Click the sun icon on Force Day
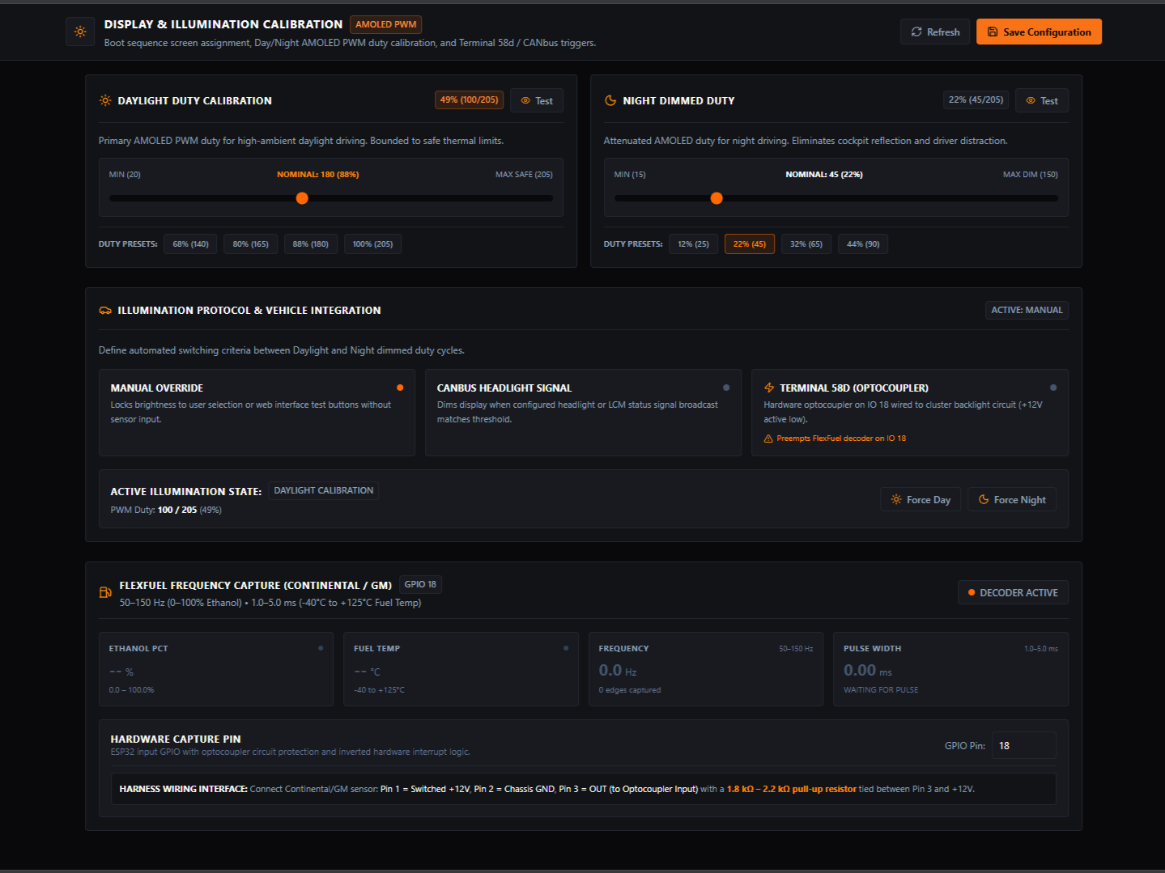1165x873 pixels. [896, 499]
